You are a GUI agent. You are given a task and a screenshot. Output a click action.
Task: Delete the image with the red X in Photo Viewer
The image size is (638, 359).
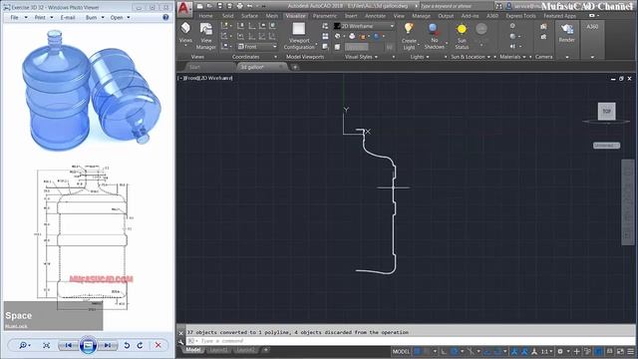[x=158, y=345]
